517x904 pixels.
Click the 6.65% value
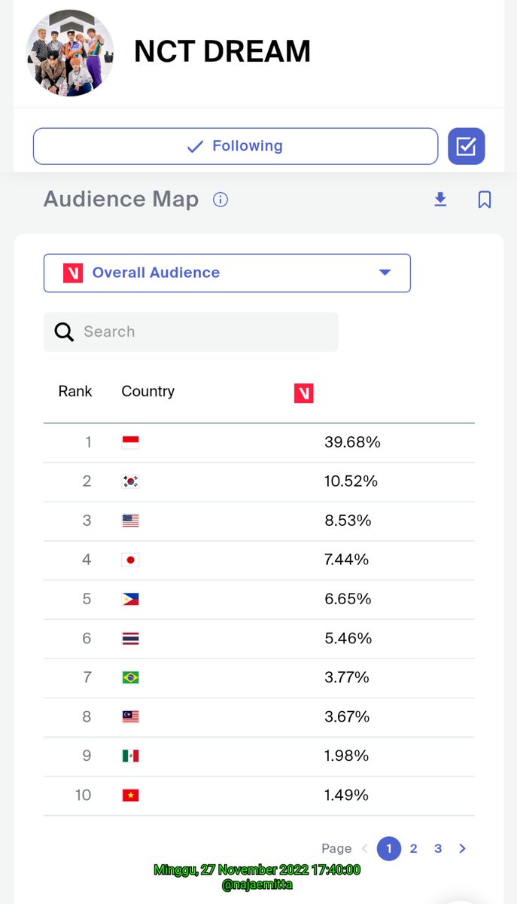coord(348,599)
